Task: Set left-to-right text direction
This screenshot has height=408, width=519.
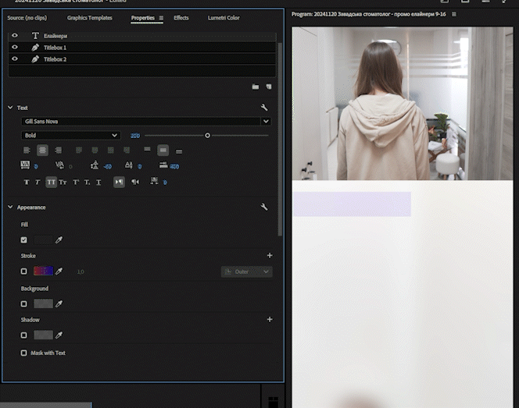Action: coord(119,182)
